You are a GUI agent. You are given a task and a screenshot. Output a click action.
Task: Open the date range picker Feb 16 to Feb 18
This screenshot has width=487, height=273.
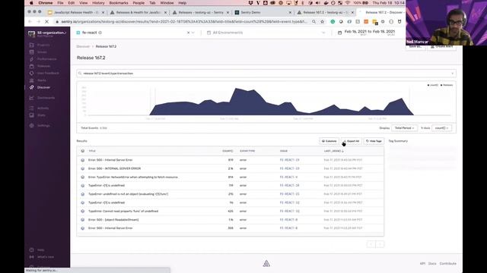[367, 33]
